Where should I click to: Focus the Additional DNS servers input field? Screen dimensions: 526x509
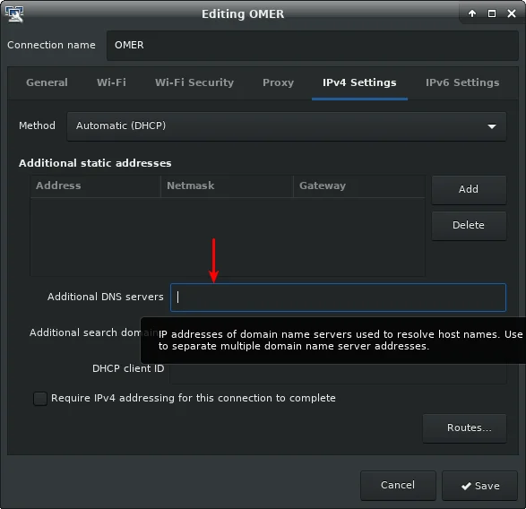[x=338, y=298]
